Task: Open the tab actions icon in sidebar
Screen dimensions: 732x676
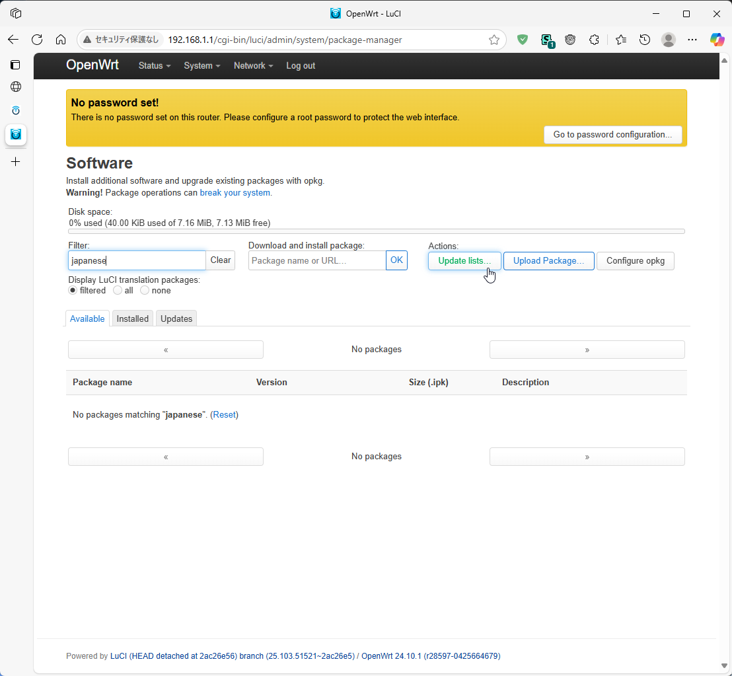Action: coord(15,64)
